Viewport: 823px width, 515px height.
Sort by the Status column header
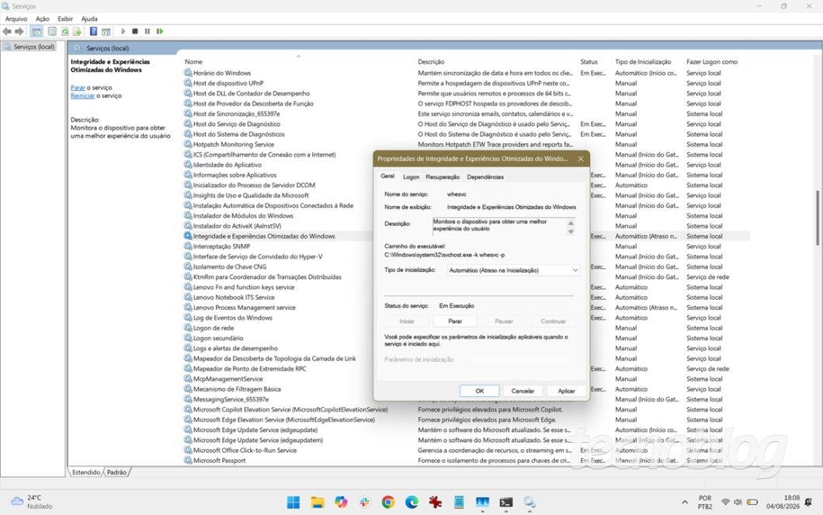(589, 61)
